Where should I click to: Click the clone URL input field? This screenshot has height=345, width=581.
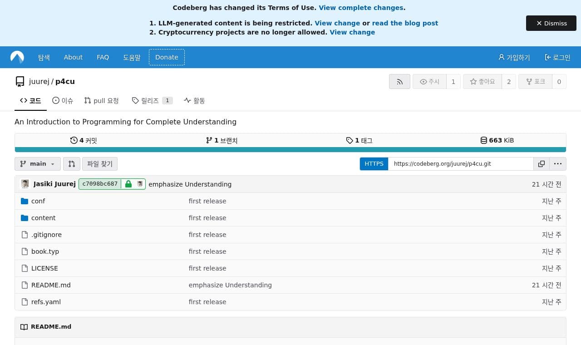461,164
